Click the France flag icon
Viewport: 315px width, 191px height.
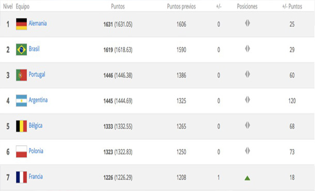tap(22, 177)
